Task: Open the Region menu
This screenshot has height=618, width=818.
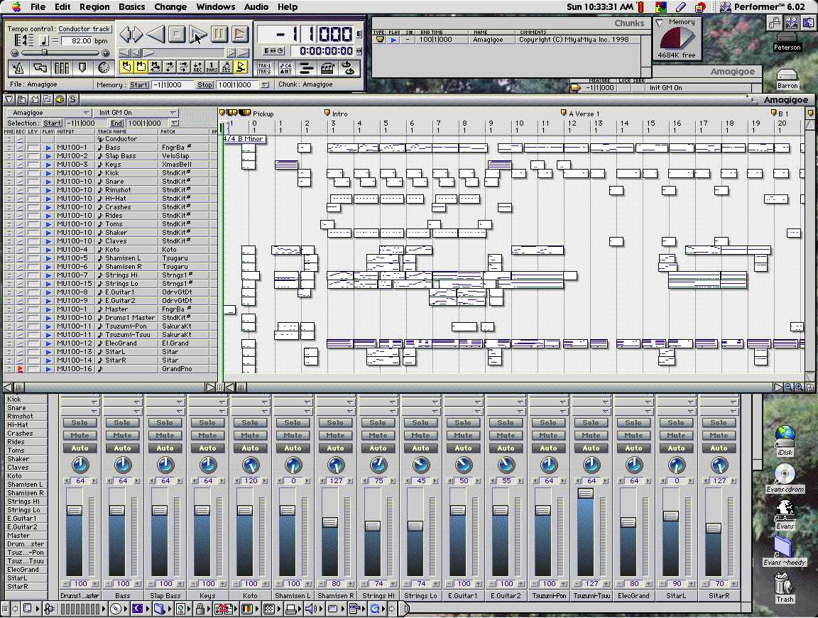Action: coord(94,7)
